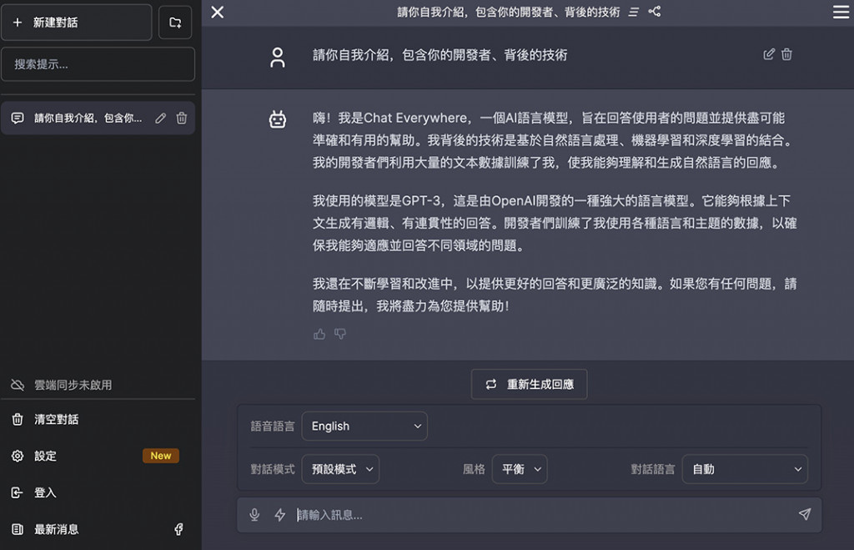The image size is (854, 550).
Task: Create a new folder with folder-plus icon
Action: click(175, 23)
